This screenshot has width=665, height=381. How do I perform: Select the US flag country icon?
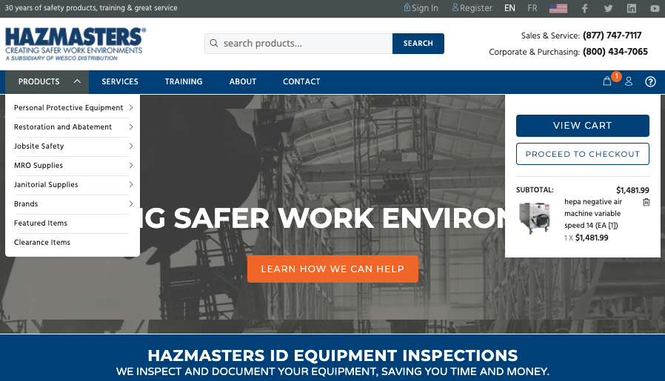pos(558,8)
